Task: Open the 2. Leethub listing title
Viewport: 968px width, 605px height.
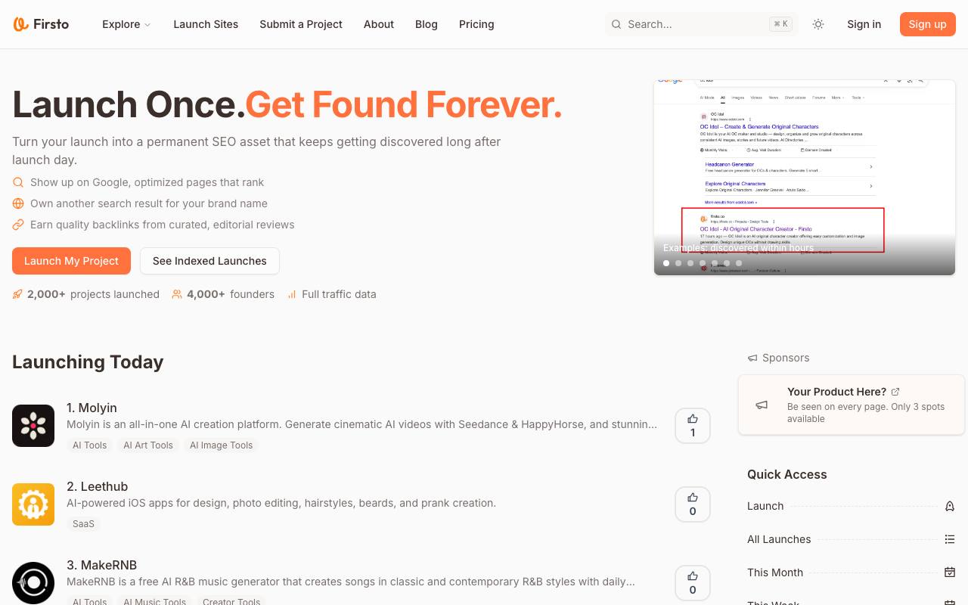Action: (97, 486)
